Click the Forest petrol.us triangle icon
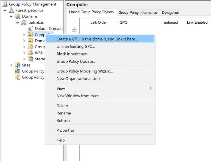 click(x=11, y=10)
